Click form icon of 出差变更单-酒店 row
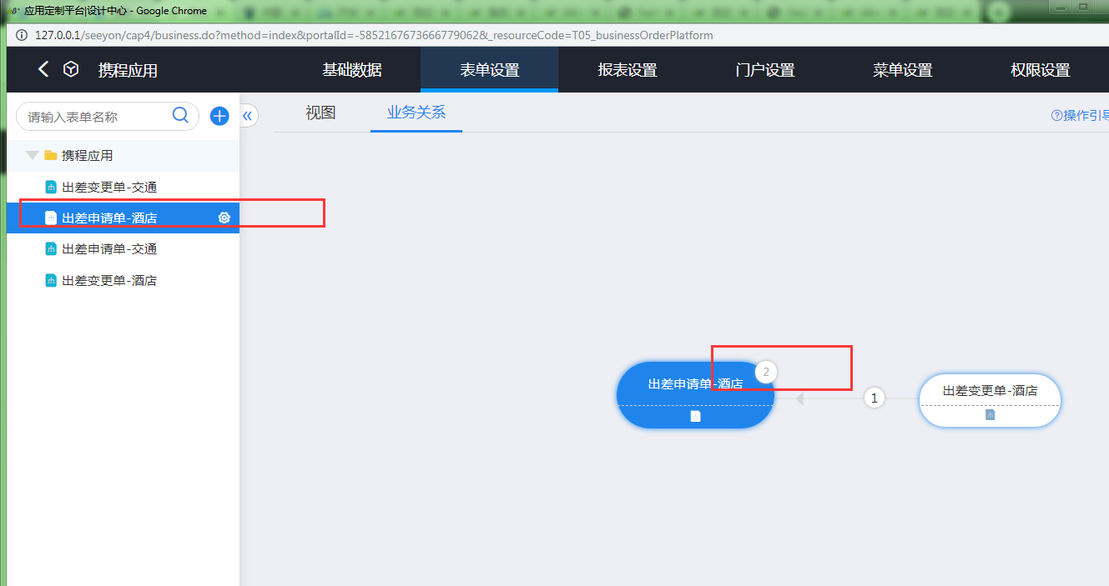Screen dimensions: 1109x586 point(51,280)
